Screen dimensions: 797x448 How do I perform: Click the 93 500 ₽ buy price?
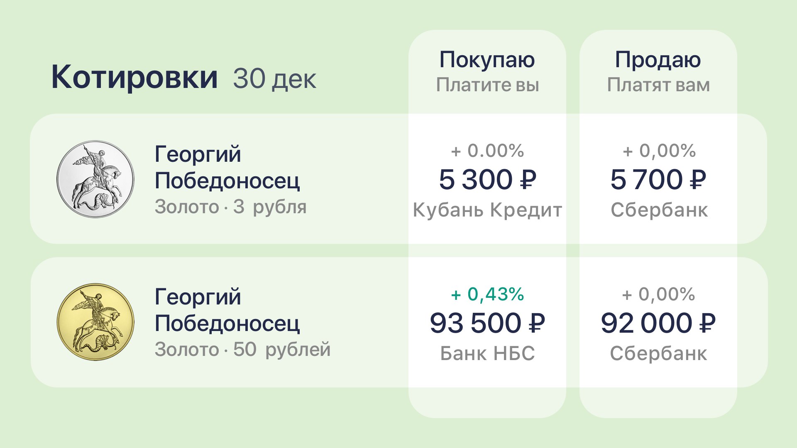[x=487, y=323]
